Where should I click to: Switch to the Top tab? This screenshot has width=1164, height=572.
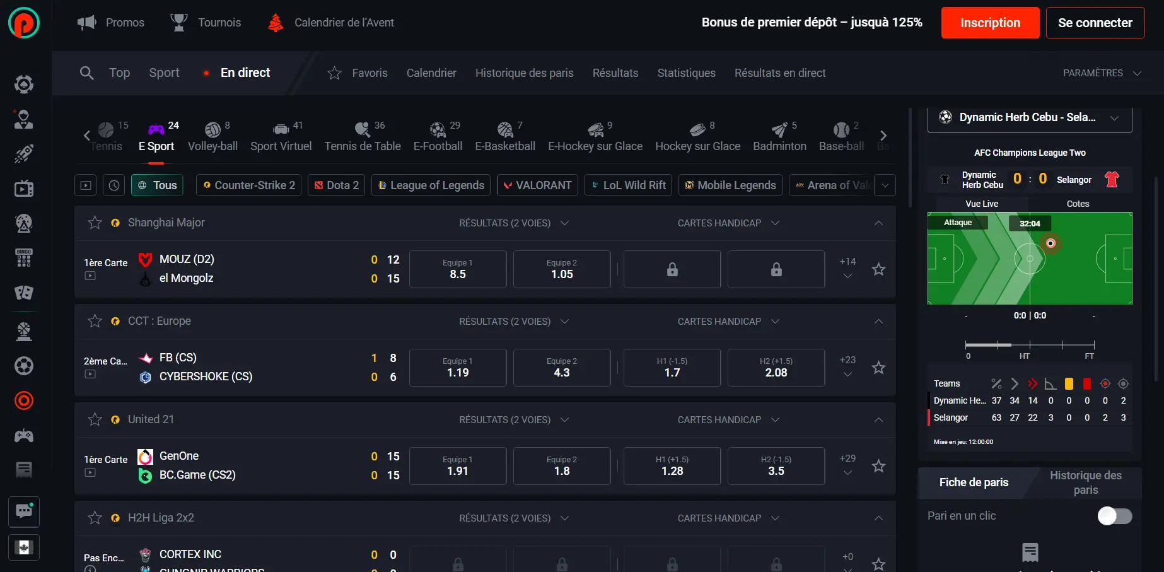[119, 73]
